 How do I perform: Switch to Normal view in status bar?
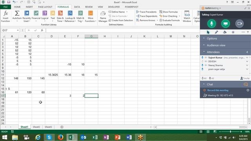[201, 132]
